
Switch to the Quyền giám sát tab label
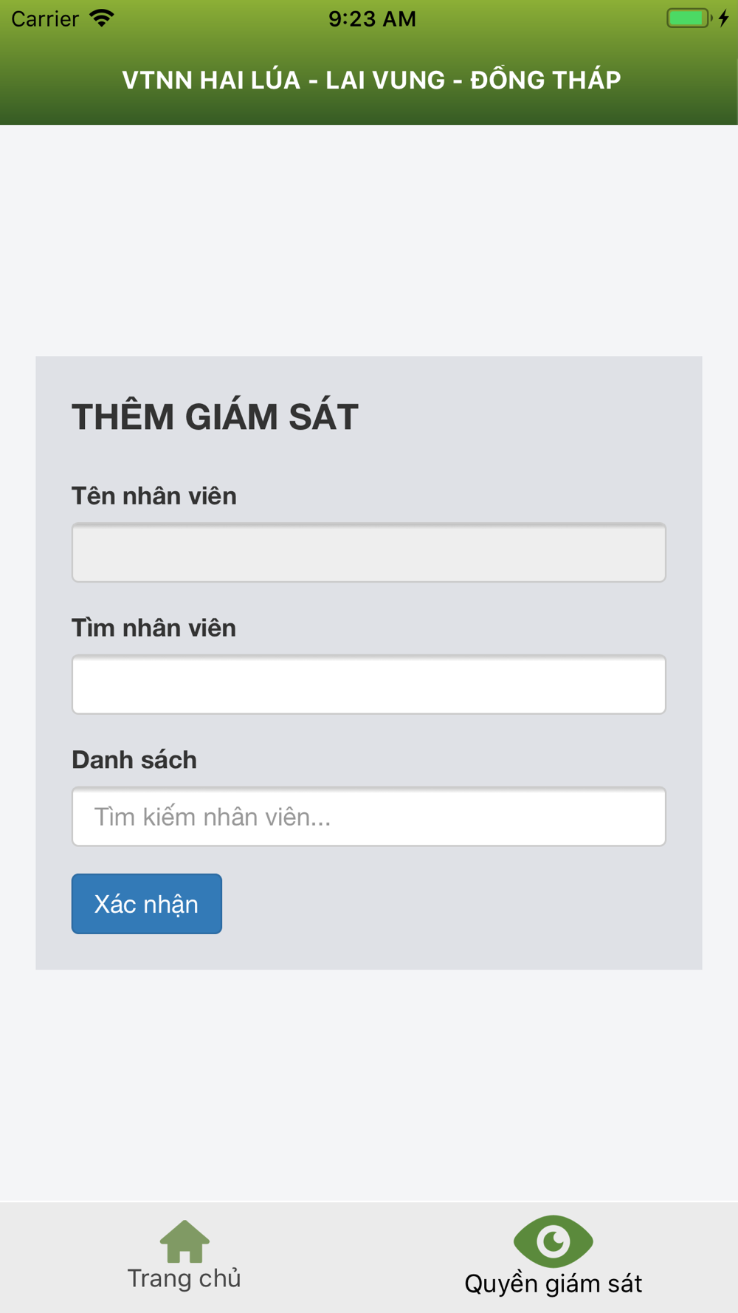553,1283
